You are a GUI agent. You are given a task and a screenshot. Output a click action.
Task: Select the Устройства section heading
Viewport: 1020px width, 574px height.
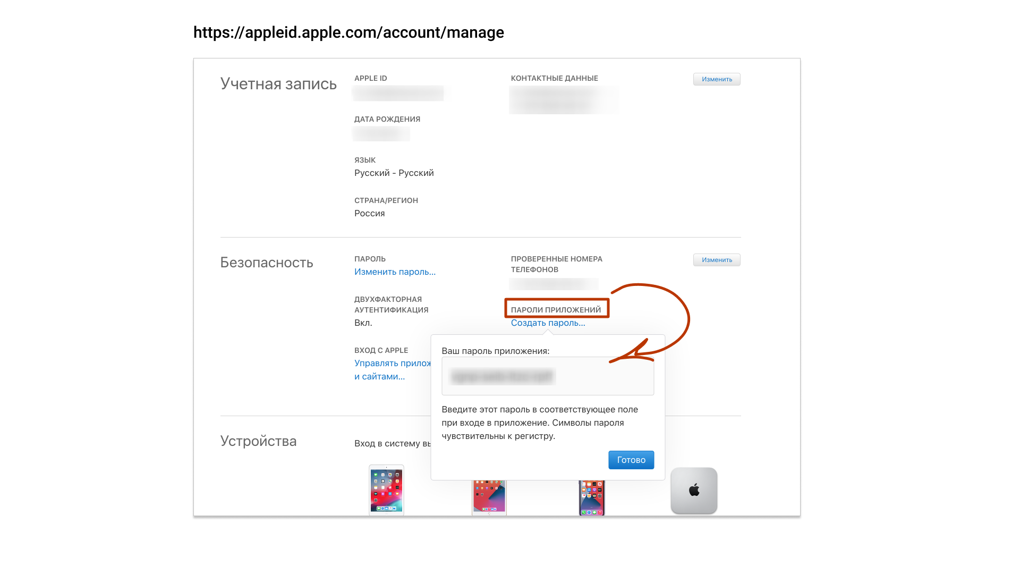click(259, 441)
